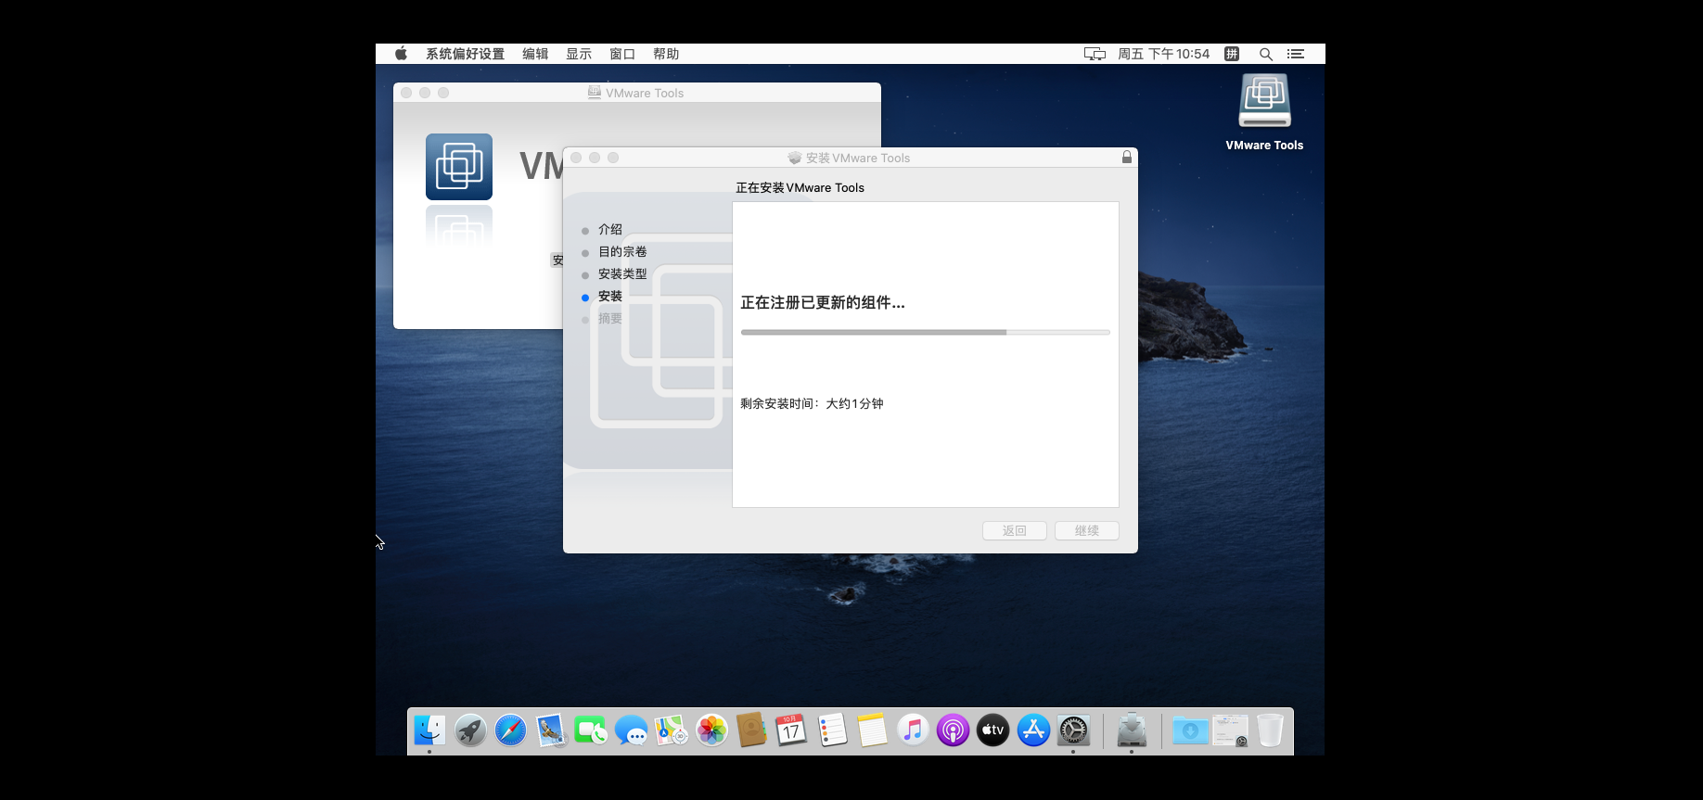1703x800 pixels.
Task: Click the 拼 input method icon
Action: pyautogui.click(x=1232, y=54)
